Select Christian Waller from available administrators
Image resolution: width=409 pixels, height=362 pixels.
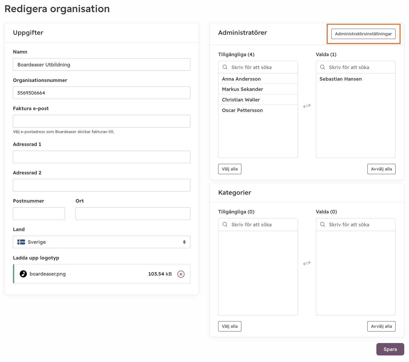(258, 100)
